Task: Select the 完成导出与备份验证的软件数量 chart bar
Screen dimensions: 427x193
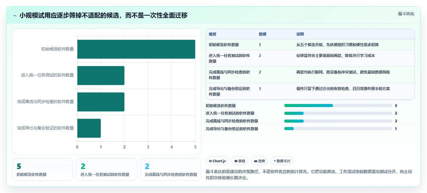Action: (89, 128)
